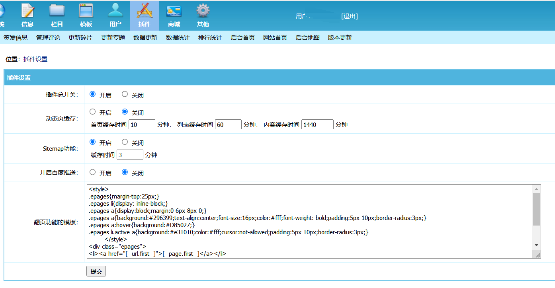Turn on 开启百度推送 with 开启

click(93, 172)
